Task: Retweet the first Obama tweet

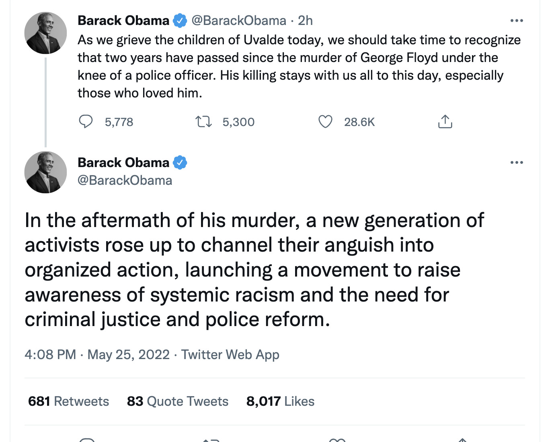Action: pyautogui.click(x=203, y=122)
